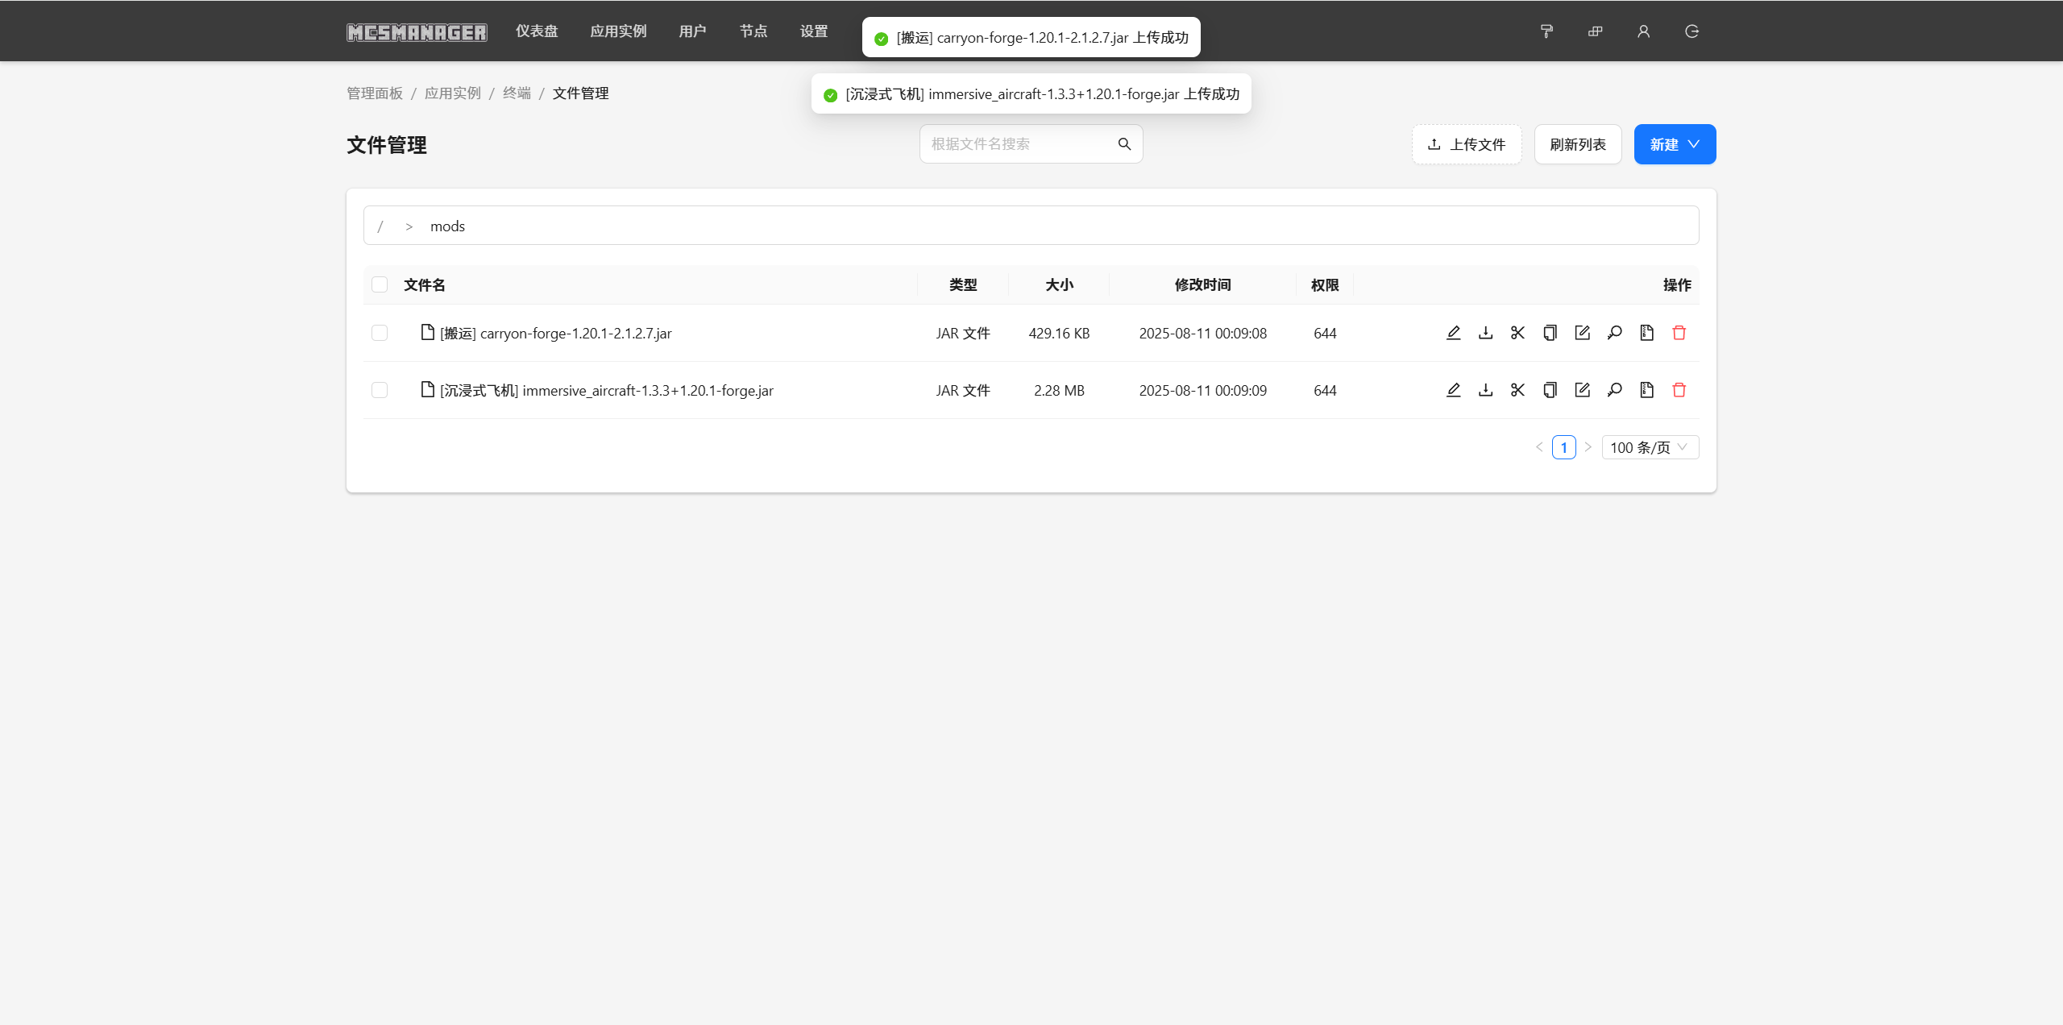Select page 1 in pagination
The width and height of the screenshot is (2063, 1025).
[x=1563, y=447]
